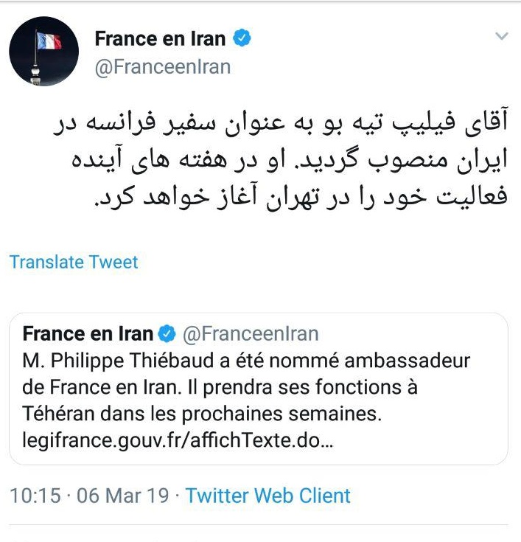Click the Twitter Web Client source link
The image size is (521, 542).
click(x=268, y=496)
